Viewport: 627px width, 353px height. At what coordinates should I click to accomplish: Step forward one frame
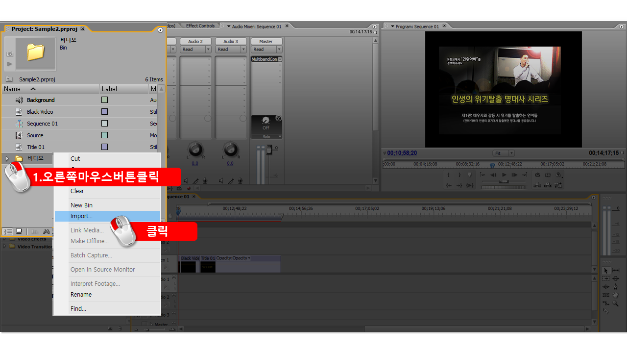coord(514,175)
